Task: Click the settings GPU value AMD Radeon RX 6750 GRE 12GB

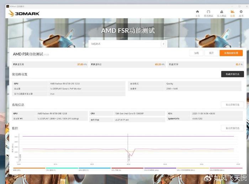Action: (x=65, y=83)
